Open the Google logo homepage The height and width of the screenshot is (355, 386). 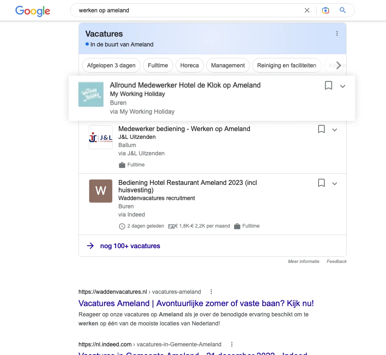[33, 11]
